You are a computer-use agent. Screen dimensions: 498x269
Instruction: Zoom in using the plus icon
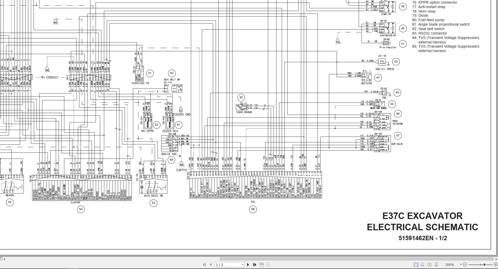click(x=496, y=265)
